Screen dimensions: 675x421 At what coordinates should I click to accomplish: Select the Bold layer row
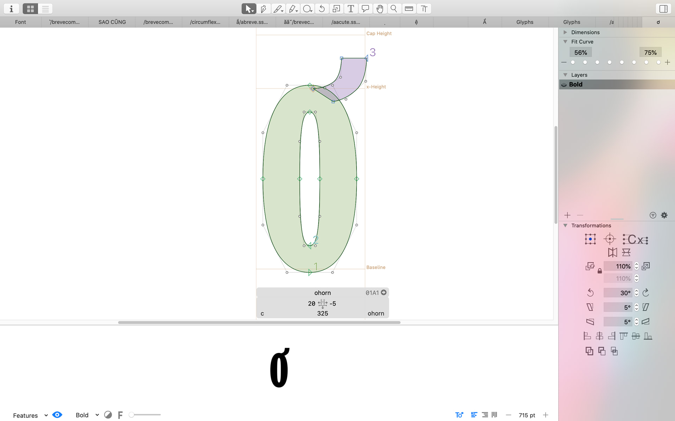[617, 85]
